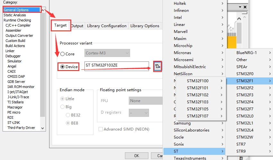Click the ST STM32F103ZE device field
273x160 pixels.
click(x=117, y=66)
